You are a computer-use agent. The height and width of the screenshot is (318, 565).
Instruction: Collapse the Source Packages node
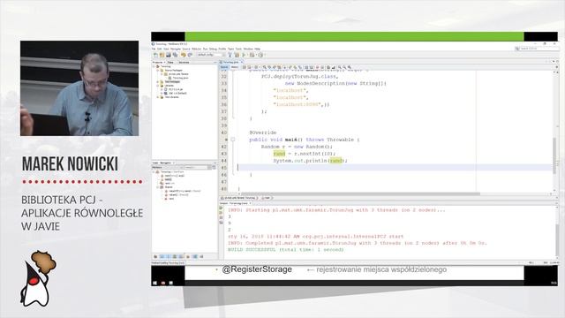(x=157, y=71)
